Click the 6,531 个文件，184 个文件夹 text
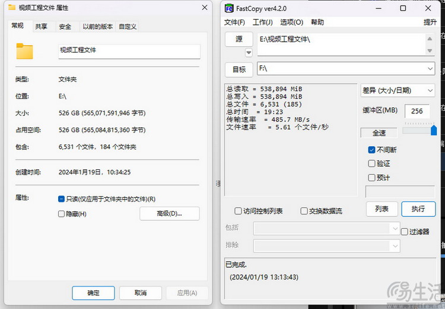This screenshot has height=309, width=445. point(97,147)
